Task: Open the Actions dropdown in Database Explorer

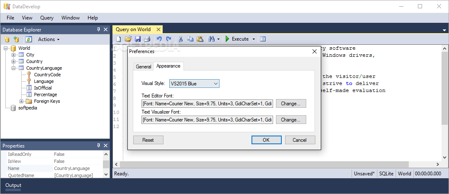Action: (x=49, y=39)
